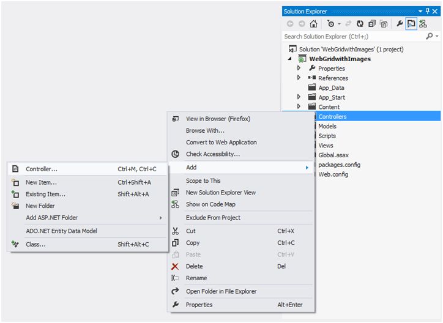
Task: Choose Existing Item... in the Add submenu
Action: click(x=88, y=195)
